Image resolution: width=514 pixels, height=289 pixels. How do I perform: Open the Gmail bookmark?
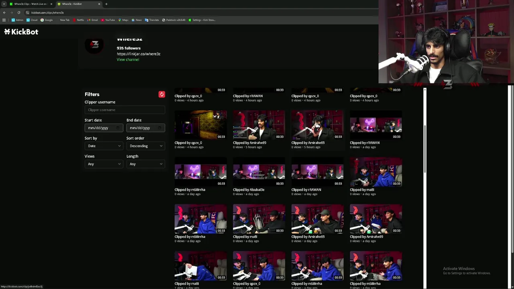pyautogui.click(x=93, y=20)
